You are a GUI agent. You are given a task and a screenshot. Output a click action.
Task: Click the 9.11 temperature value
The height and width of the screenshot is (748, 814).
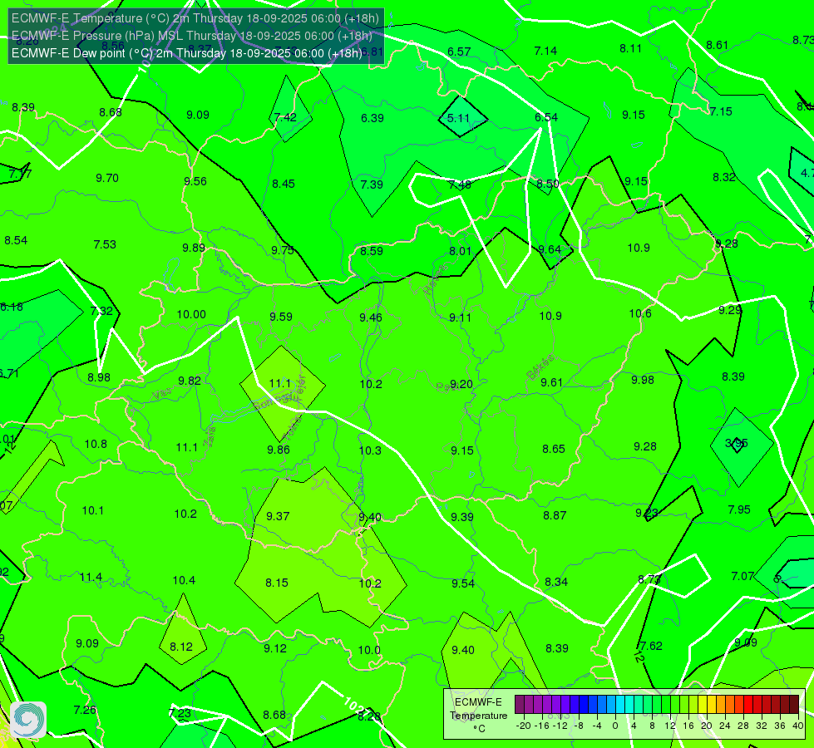point(460,317)
